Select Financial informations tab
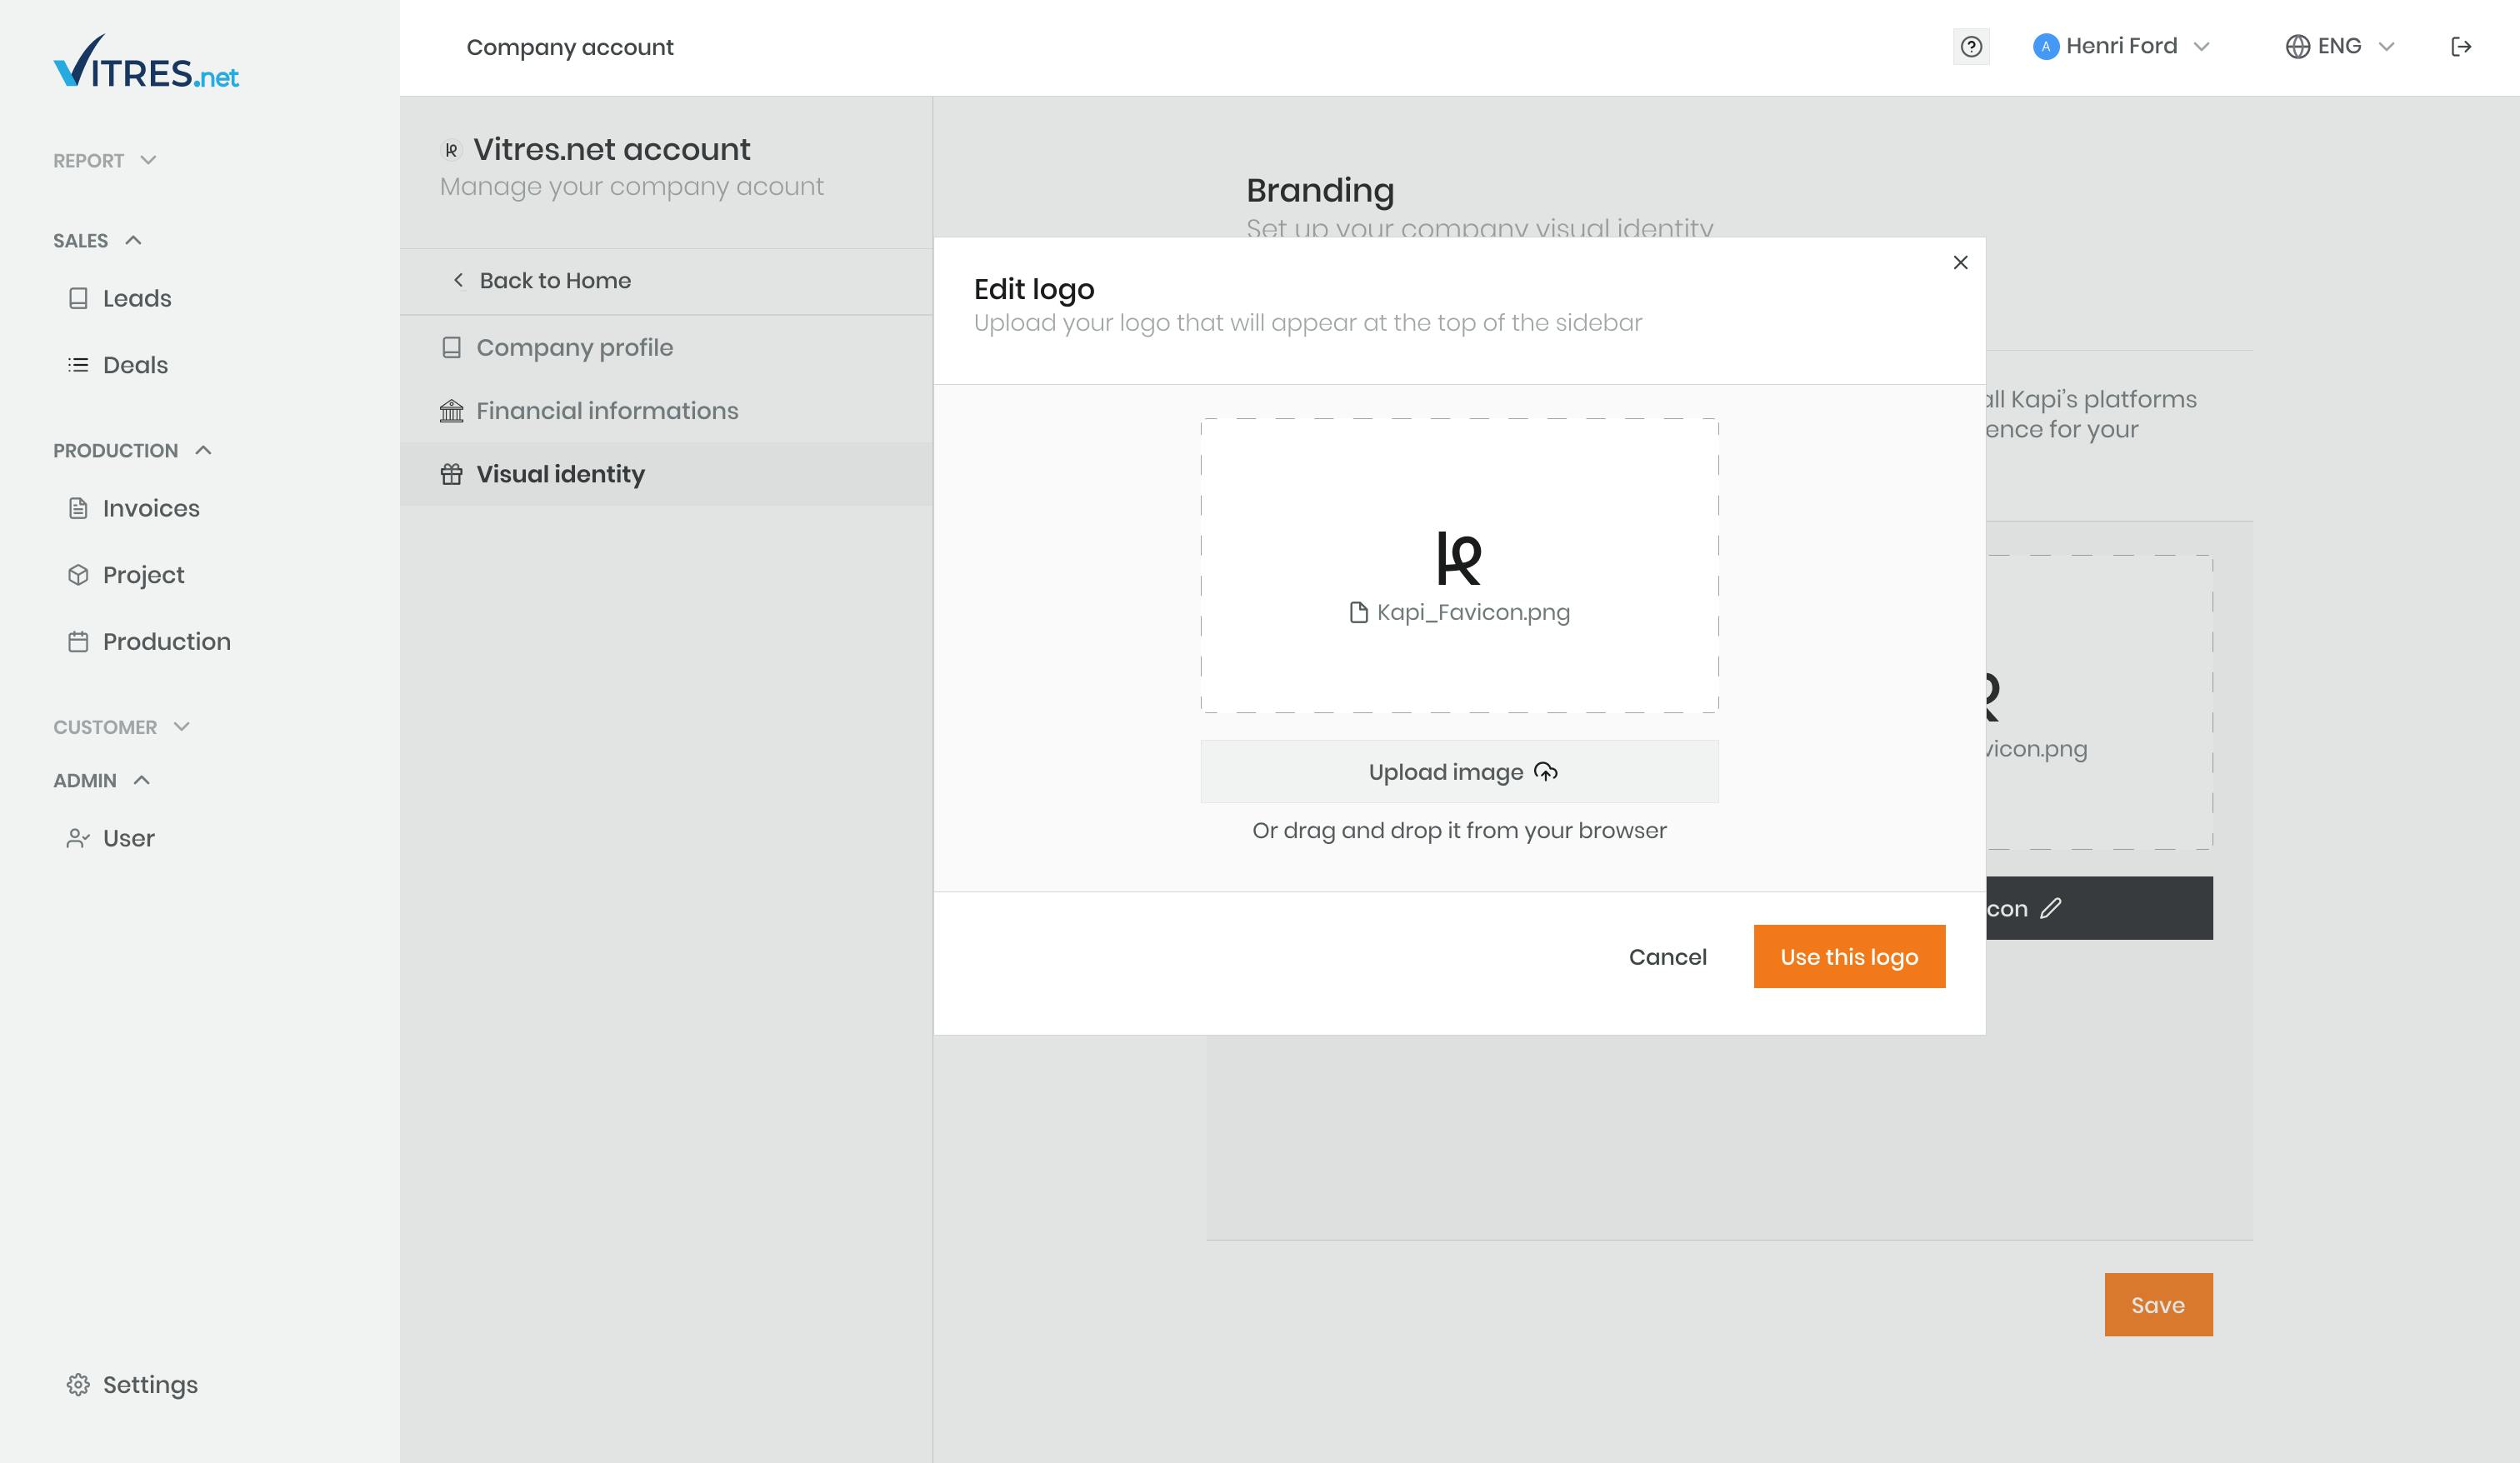Image resolution: width=2520 pixels, height=1463 pixels. (666, 411)
